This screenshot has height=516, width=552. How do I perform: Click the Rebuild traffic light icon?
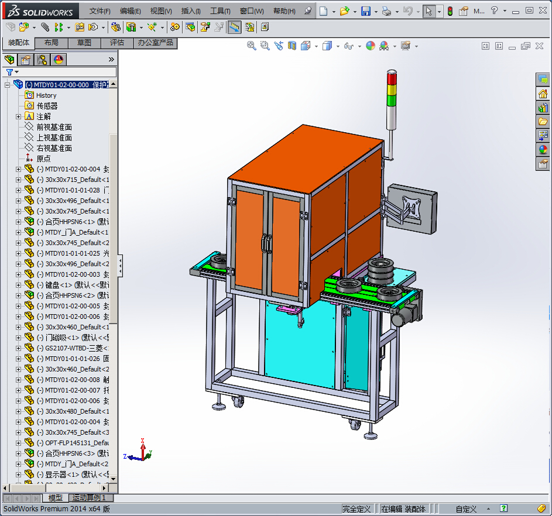click(x=450, y=11)
